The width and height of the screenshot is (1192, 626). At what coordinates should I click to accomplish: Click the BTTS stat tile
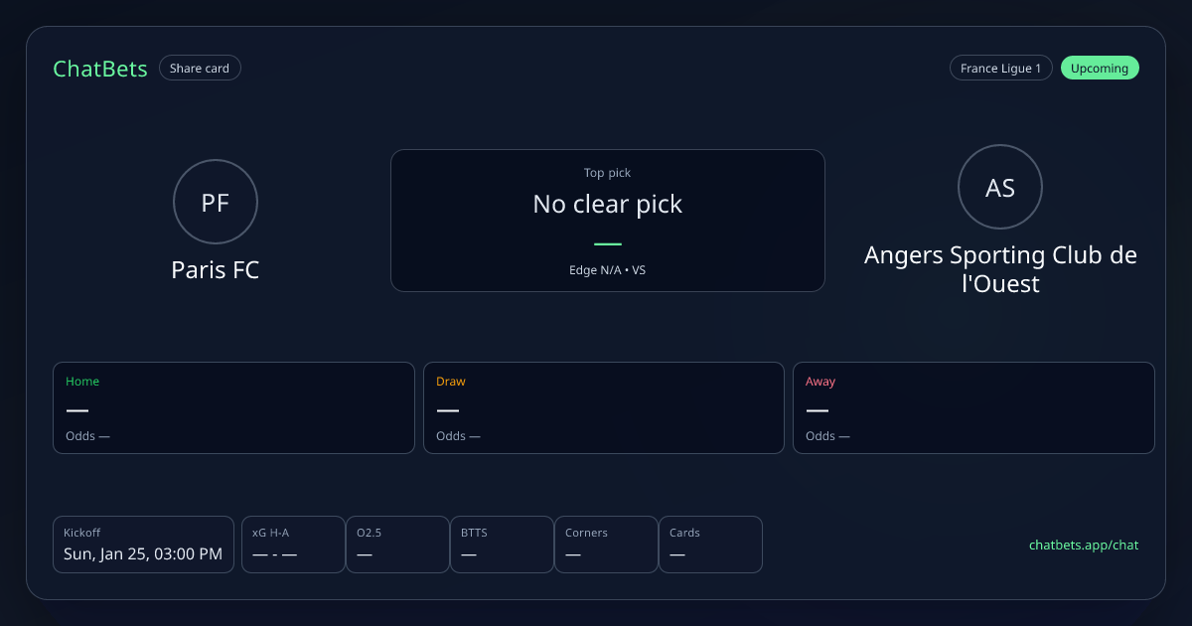(x=502, y=545)
